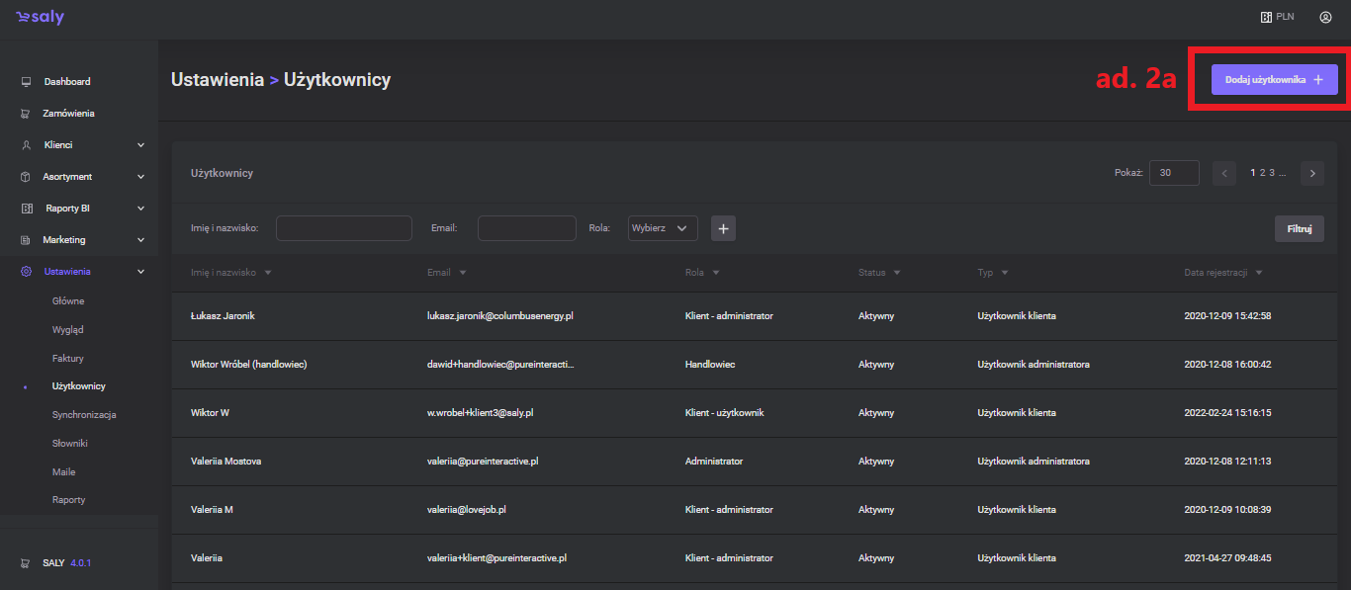Expand the Klienci submenu chevron

coord(140,145)
